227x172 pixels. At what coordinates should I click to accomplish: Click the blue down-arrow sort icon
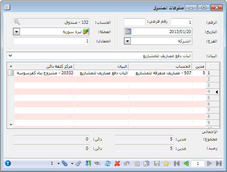click(88, 163)
